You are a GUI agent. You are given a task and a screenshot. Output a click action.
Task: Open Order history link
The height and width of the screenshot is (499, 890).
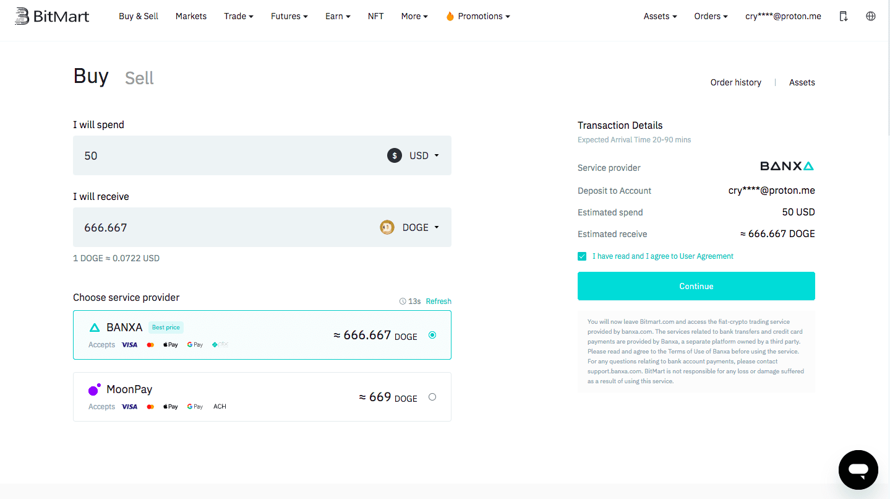pos(735,82)
